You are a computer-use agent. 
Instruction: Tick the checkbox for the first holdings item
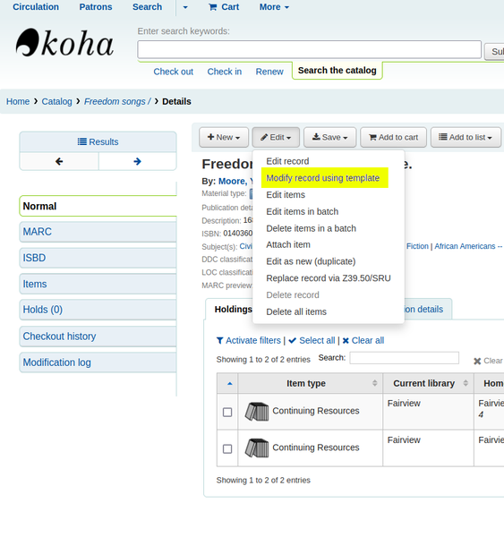pyautogui.click(x=227, y=412)
